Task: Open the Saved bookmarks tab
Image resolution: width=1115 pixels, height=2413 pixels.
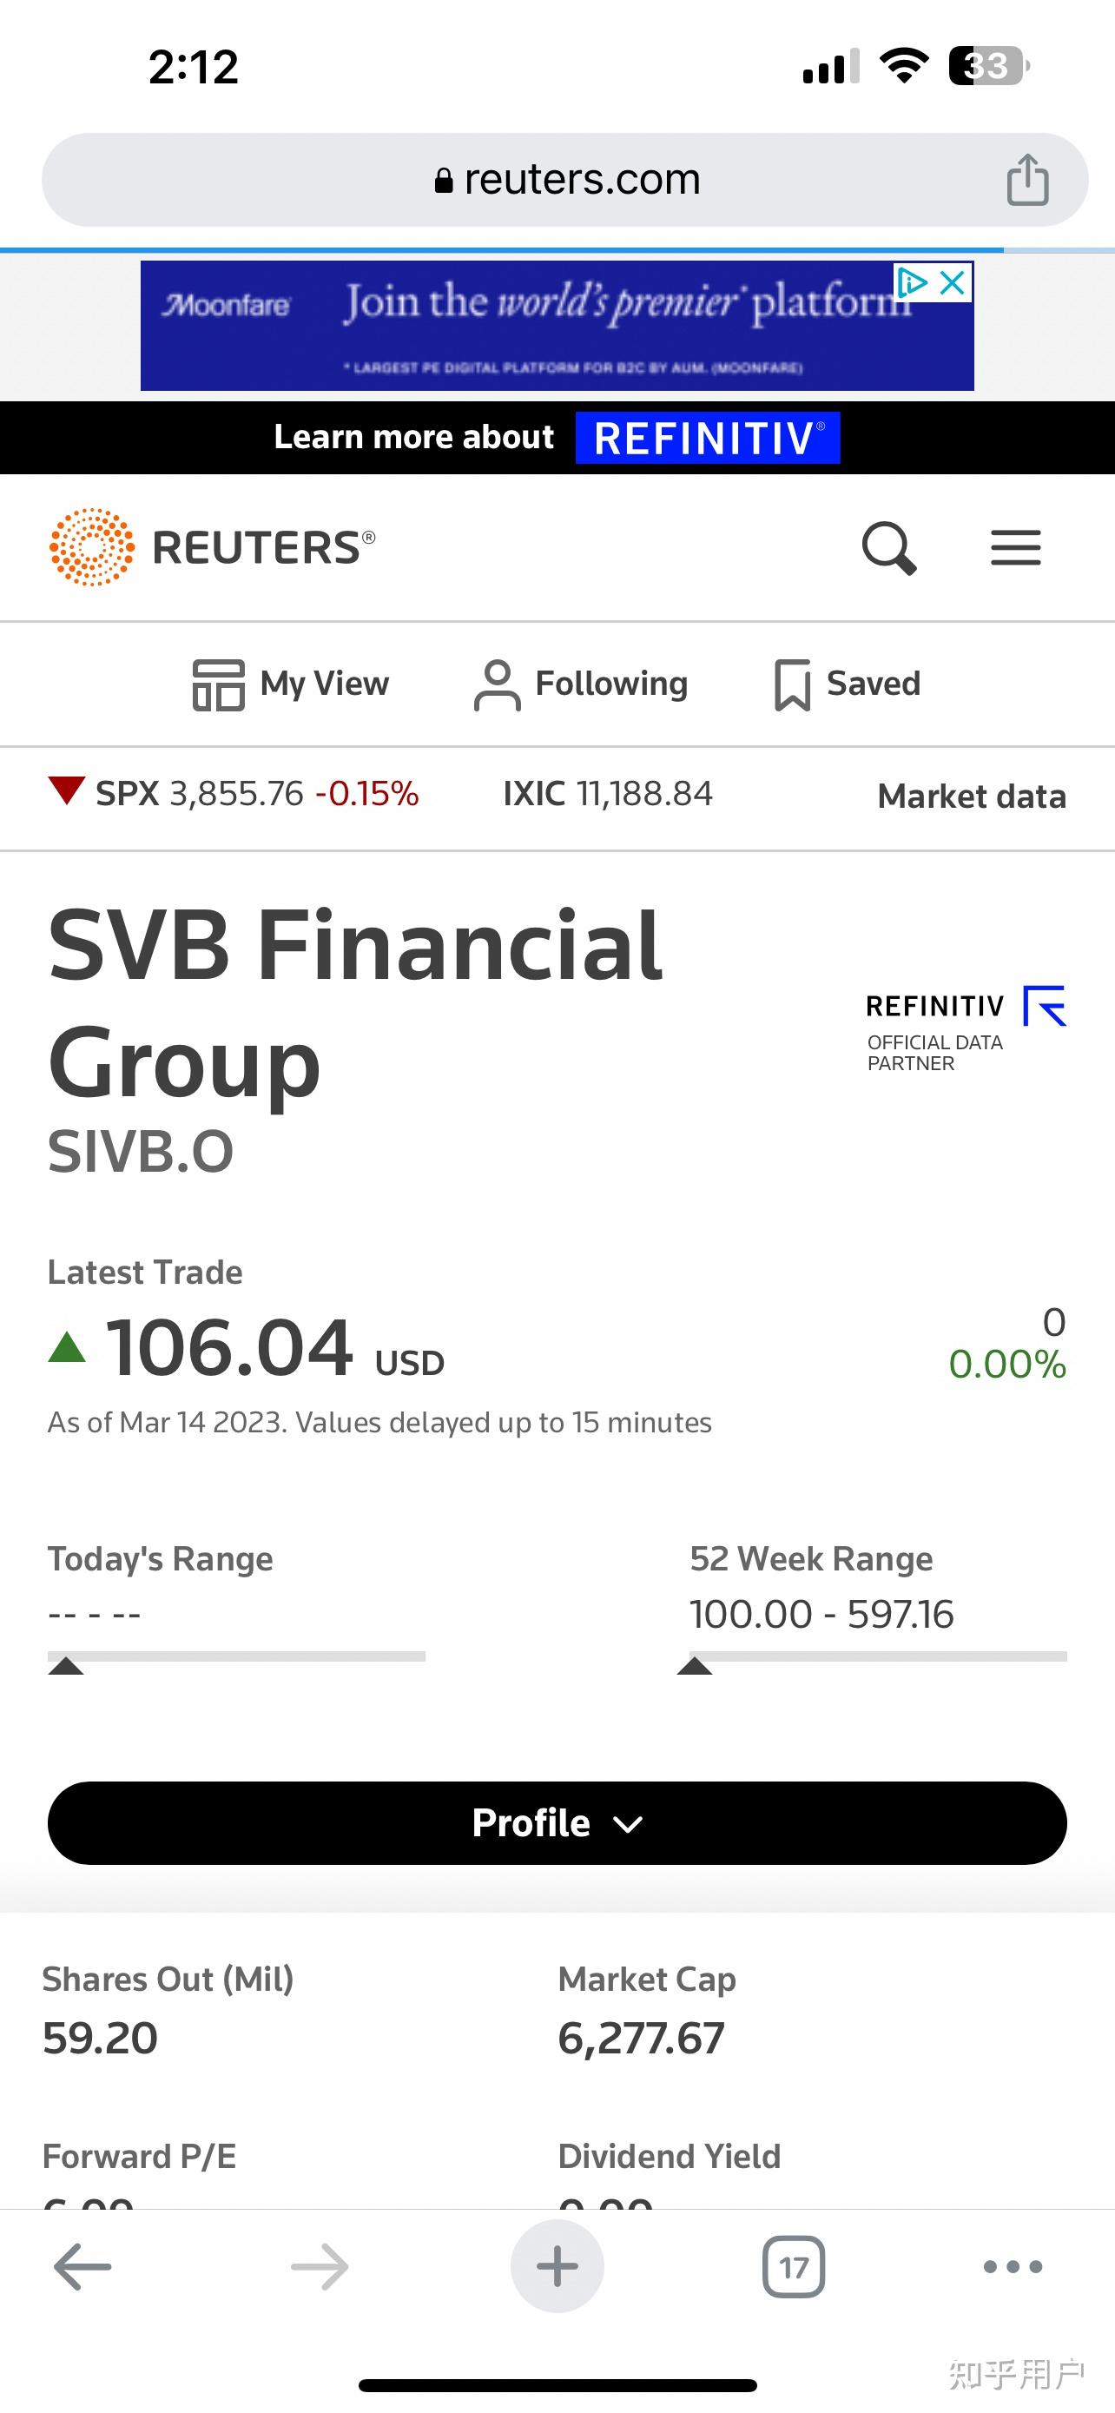Action: tap(848, 684)
